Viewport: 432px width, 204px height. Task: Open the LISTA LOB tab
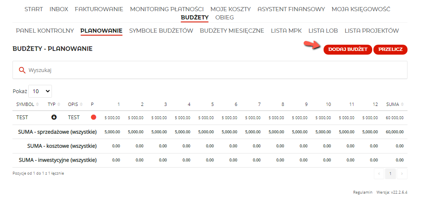[323, 31]
